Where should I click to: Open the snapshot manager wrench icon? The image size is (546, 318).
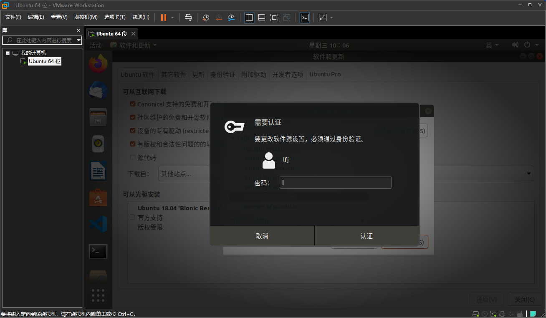[231, 18]
